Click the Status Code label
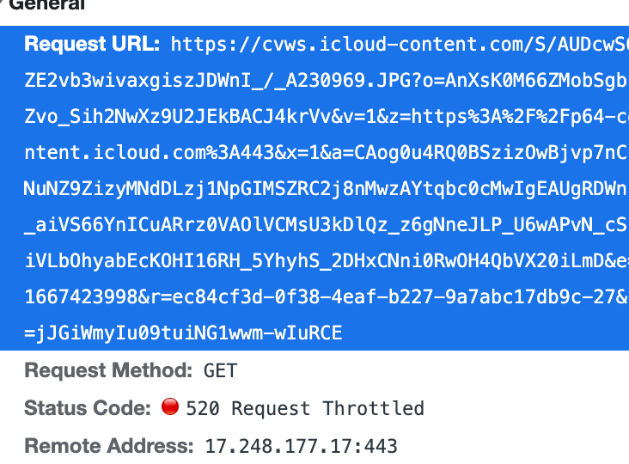 (x=88, y=408)
